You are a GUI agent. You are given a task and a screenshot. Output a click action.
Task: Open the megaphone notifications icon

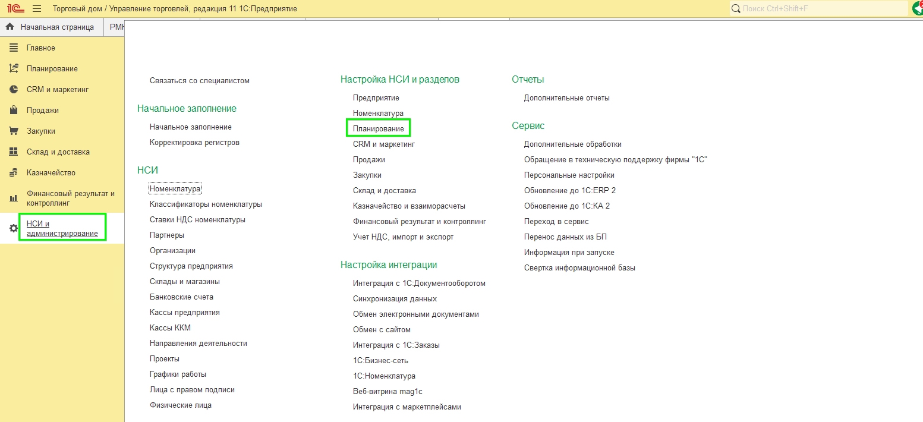point(918,8)
